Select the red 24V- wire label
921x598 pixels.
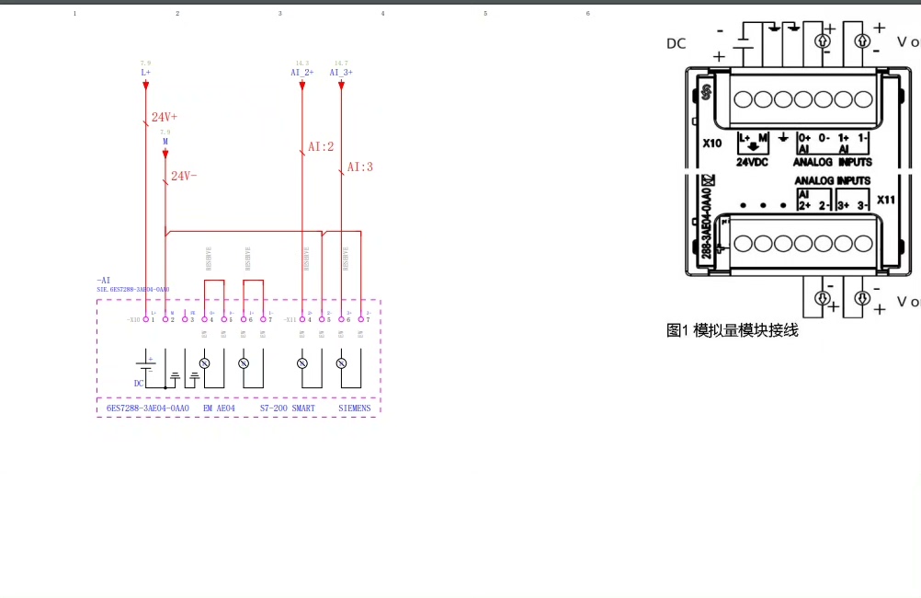pyautogui.click(x=184, y=176)
